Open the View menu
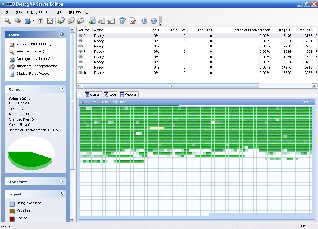318x229 pixels. pyautogui.click(x=19, y=12)
